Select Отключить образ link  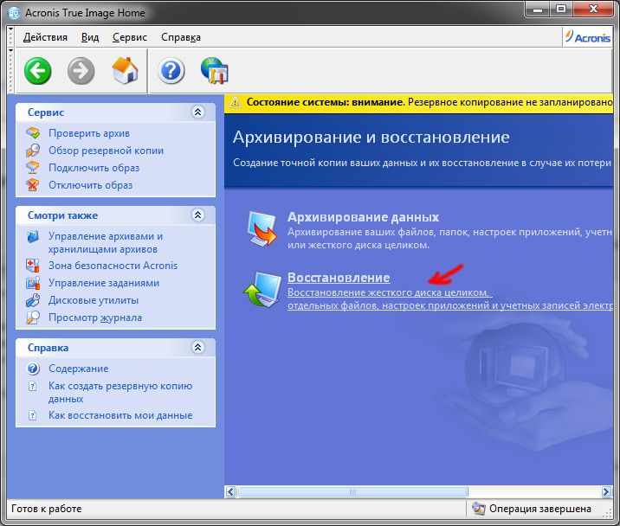(91, 185)
